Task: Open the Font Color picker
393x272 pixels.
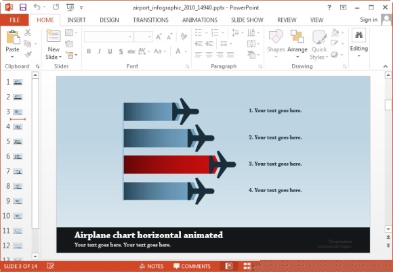Action: tap(178, 51)
